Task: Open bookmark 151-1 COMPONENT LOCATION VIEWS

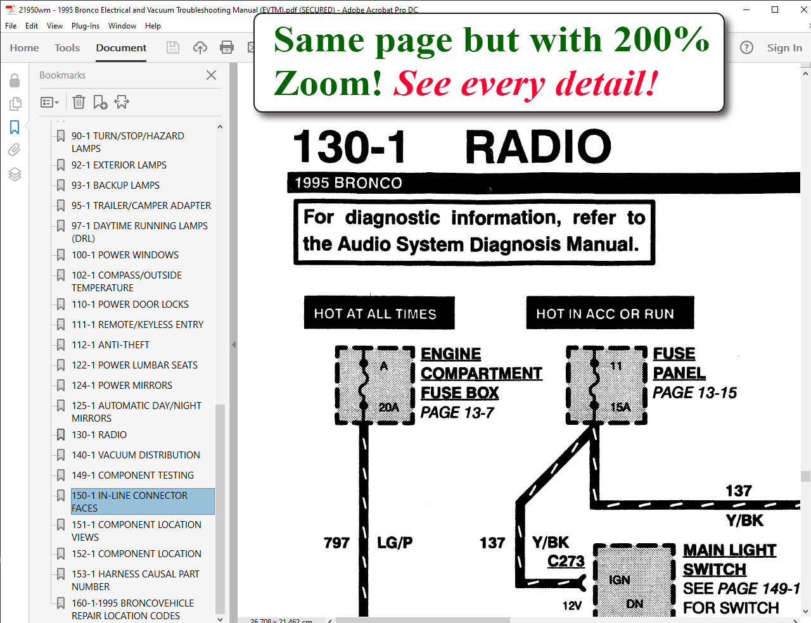Action: (x=136, y=531)
